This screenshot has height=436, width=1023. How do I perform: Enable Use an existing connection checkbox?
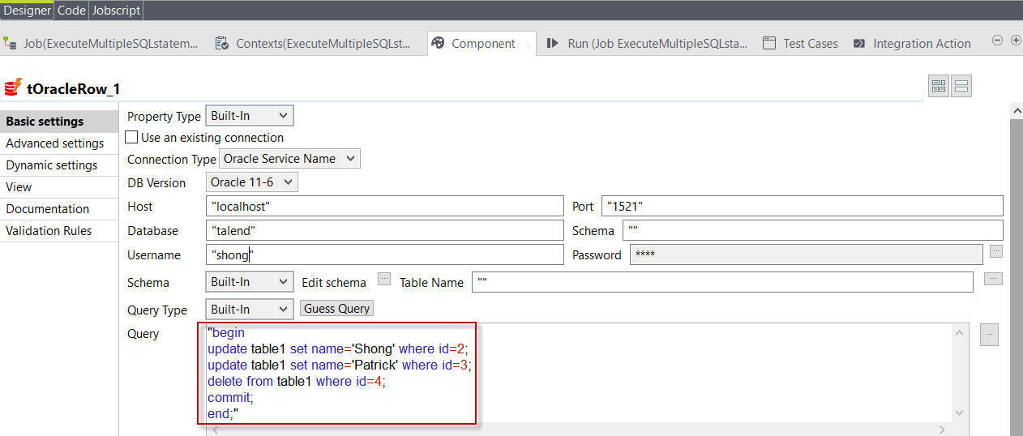pos(131,138)
